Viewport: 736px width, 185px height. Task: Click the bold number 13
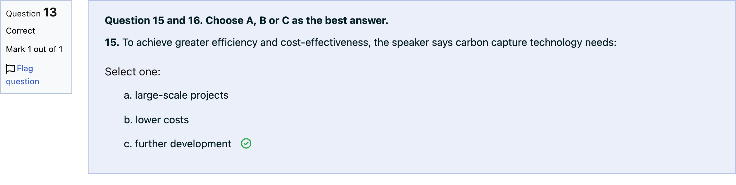[50, 13]
